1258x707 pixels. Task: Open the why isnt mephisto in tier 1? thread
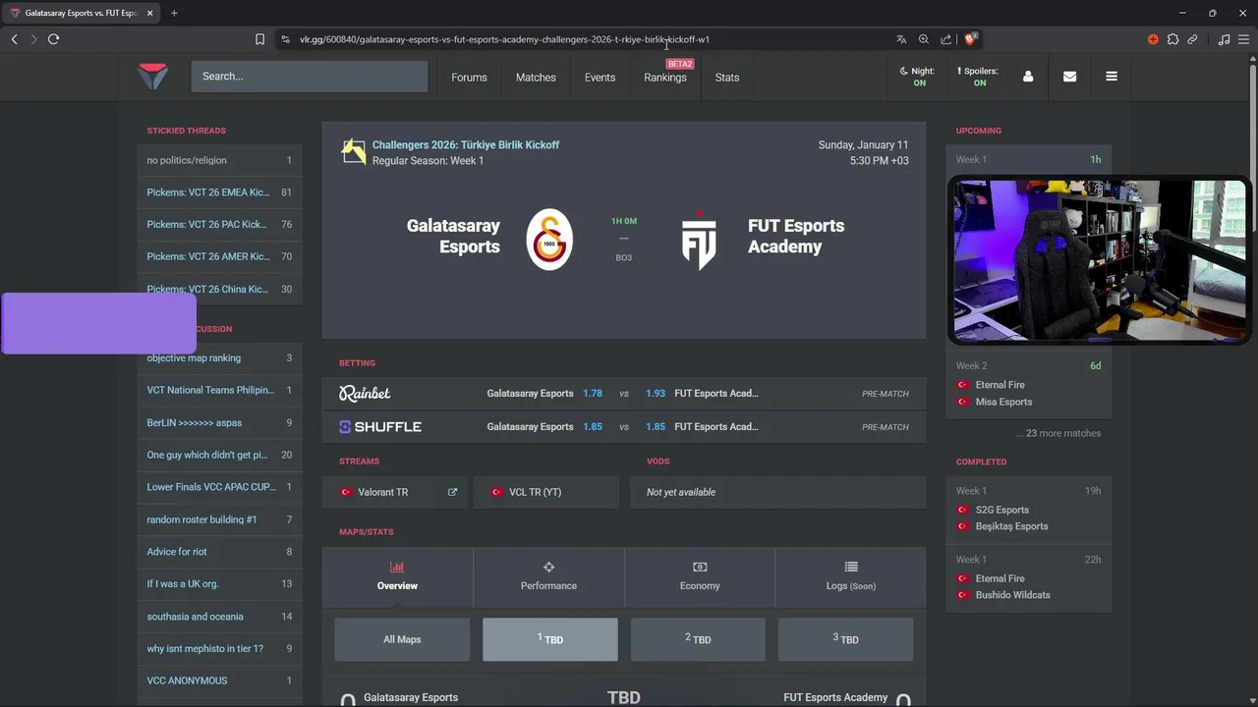point(219,648)
